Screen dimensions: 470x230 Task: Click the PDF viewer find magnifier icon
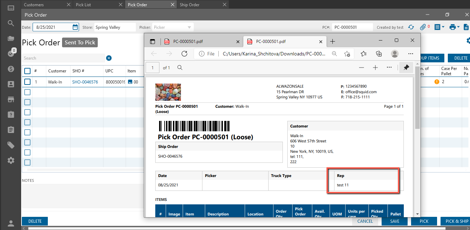[x=180, y=68]
